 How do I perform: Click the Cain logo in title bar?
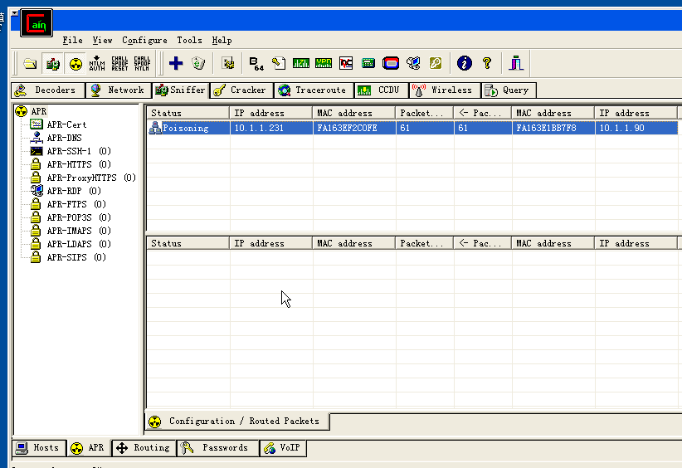click(37, 23)
